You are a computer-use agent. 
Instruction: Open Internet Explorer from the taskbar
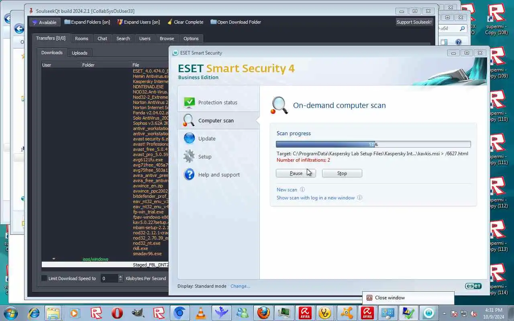pos(34,313)
